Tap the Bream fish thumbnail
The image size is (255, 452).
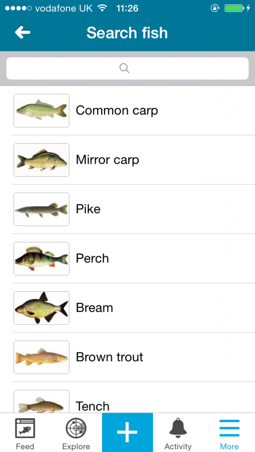(42, 308)
